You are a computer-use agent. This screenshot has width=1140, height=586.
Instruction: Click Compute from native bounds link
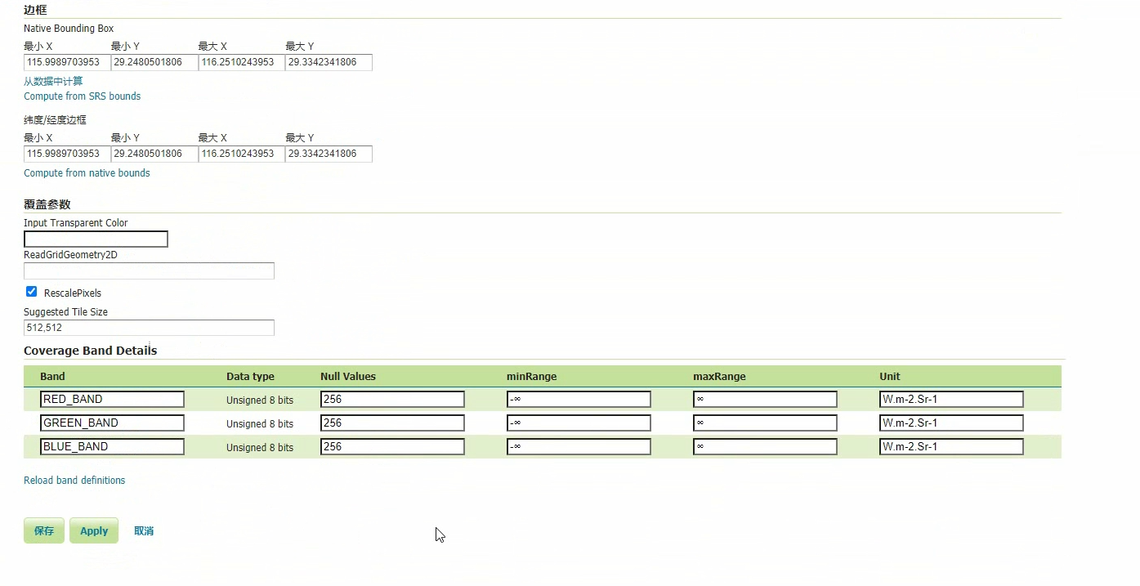pos(87,173)
